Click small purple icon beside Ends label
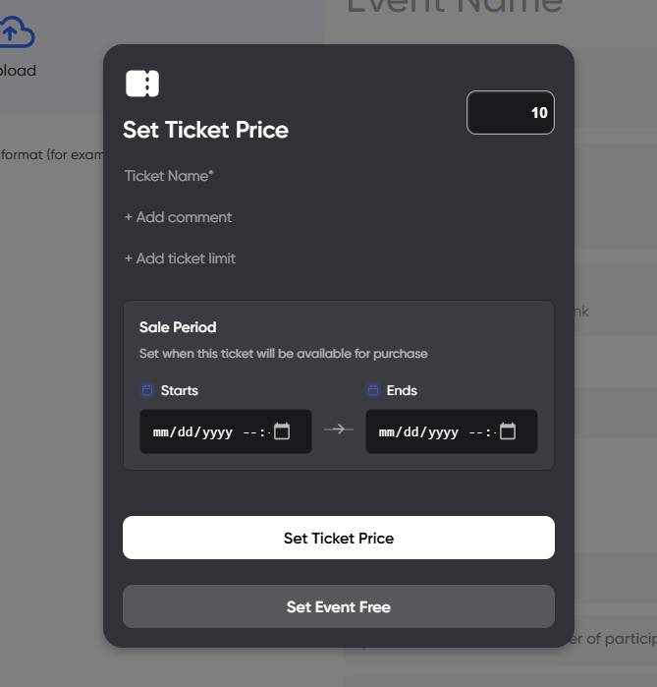 373,390
